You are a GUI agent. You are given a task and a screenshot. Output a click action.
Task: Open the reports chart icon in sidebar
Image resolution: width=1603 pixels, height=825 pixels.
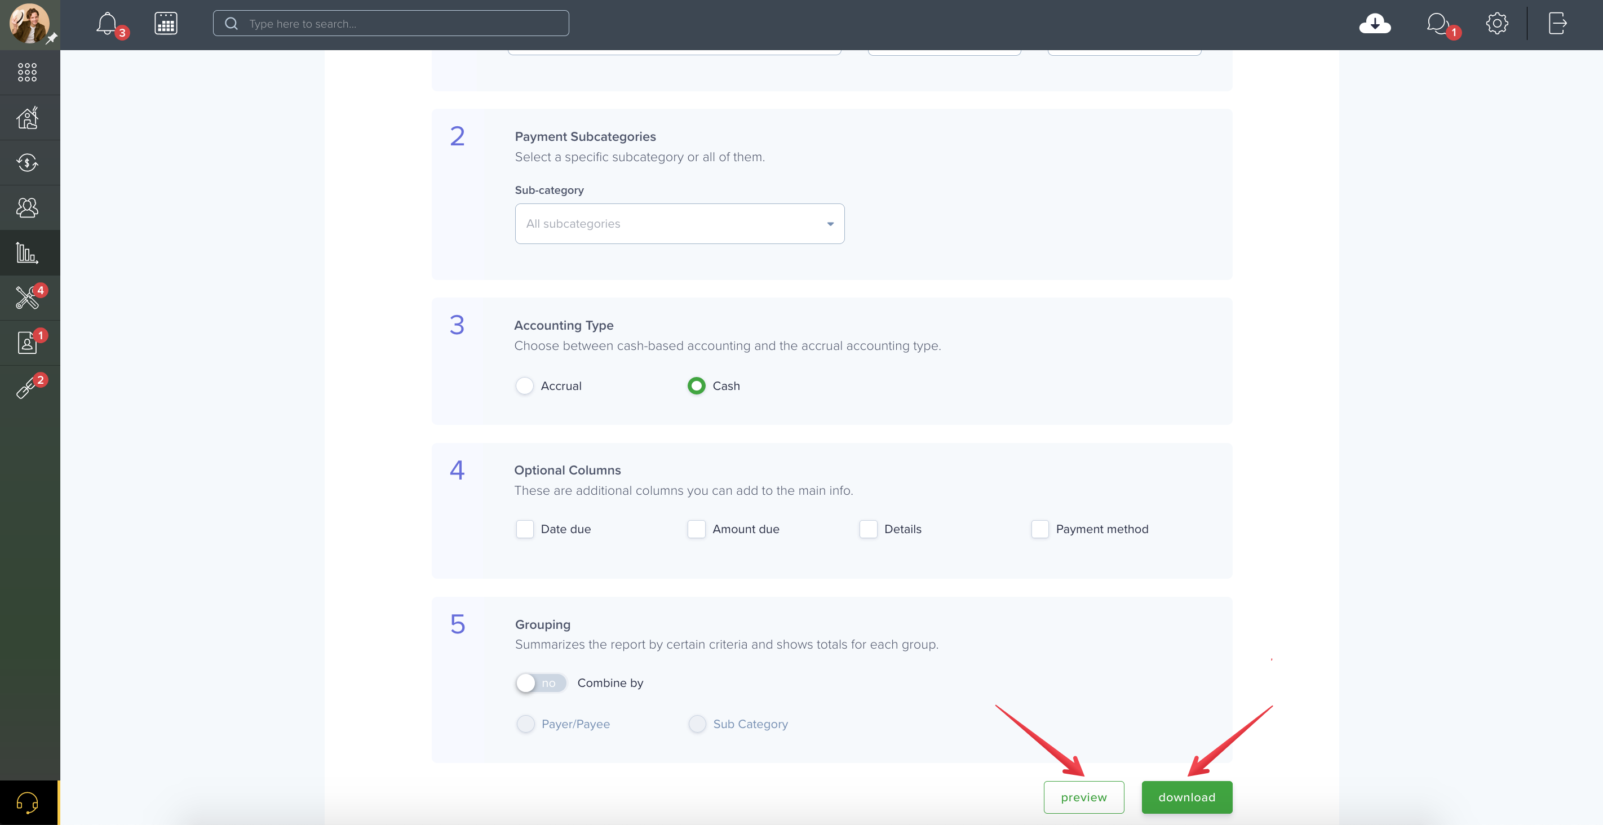28,252
